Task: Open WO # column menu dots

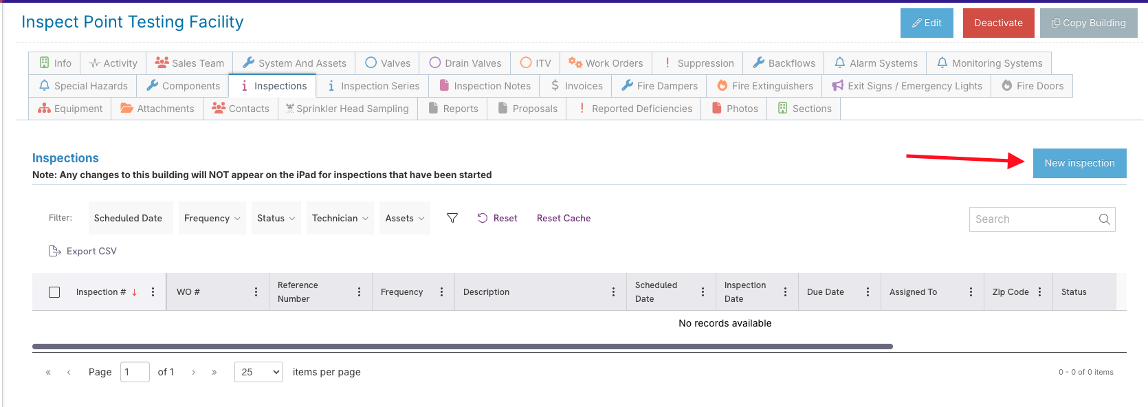Action: tap(256, 292)
